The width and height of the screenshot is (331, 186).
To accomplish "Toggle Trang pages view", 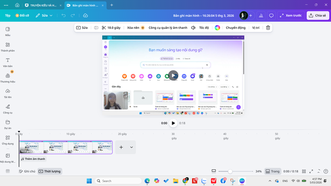I will tap(273, 171).
